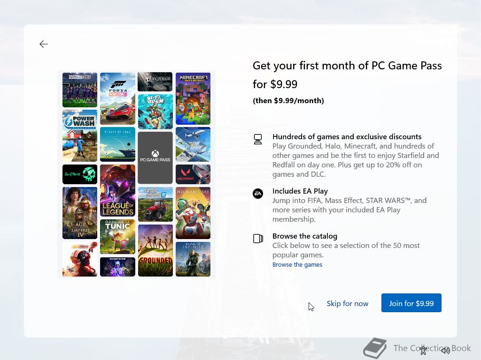The image size is (481, 360).
Task: Select the PowerWash Simulator cover
Action: click(x=80, y=135)
